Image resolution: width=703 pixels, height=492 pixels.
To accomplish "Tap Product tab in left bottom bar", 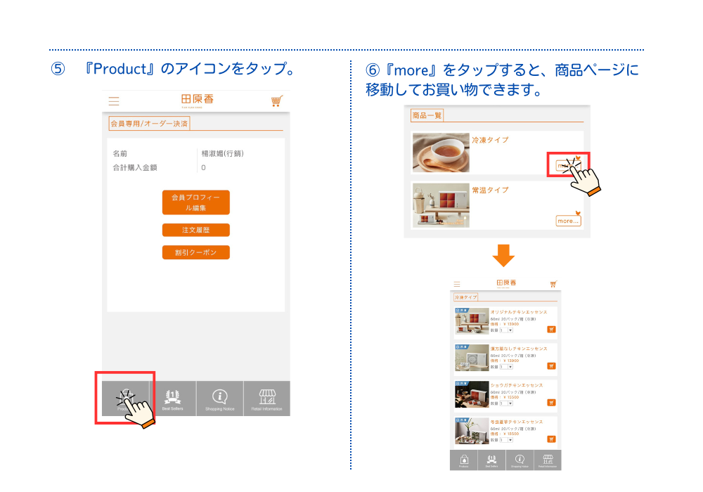I will click(125, 399).
